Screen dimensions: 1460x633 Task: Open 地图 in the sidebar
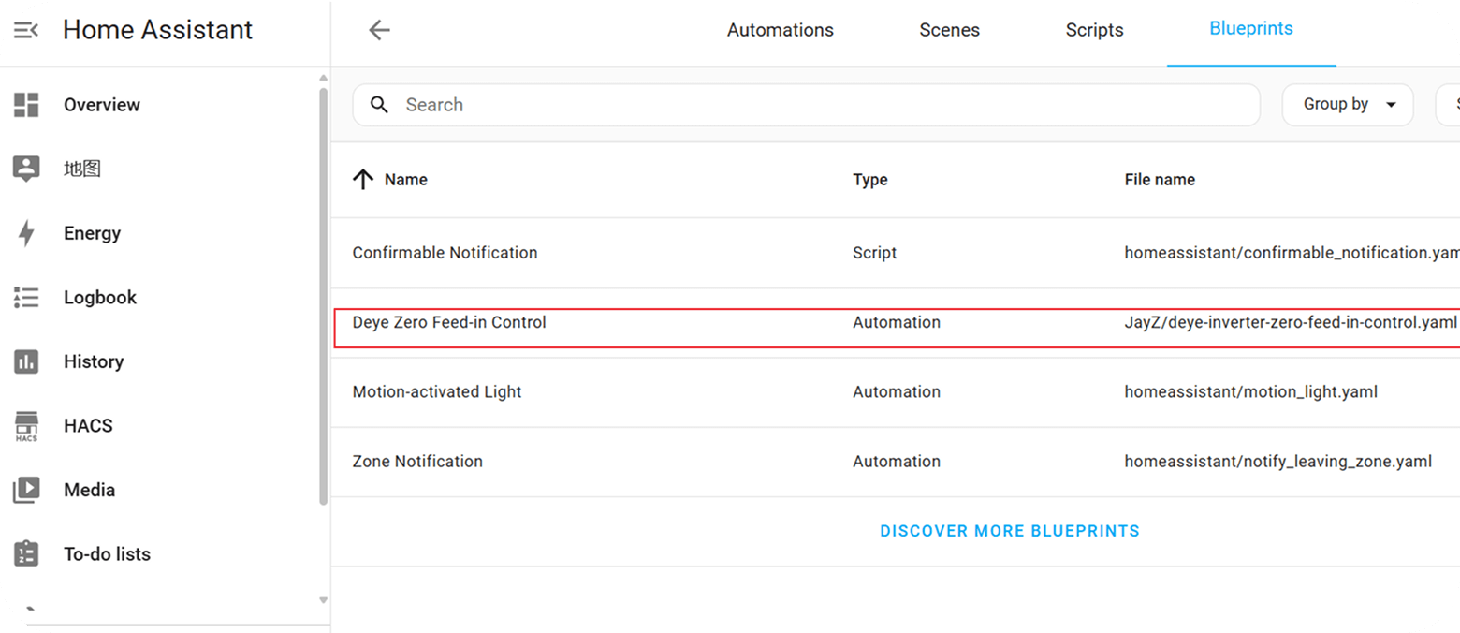click(x=82, y=169)
